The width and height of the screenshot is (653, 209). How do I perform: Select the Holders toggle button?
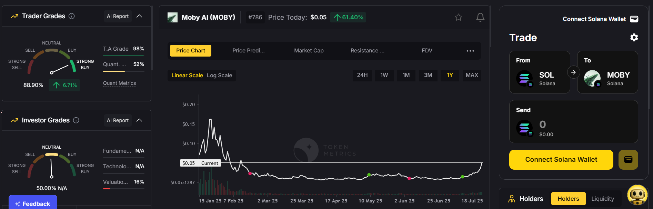pos(568,199)
